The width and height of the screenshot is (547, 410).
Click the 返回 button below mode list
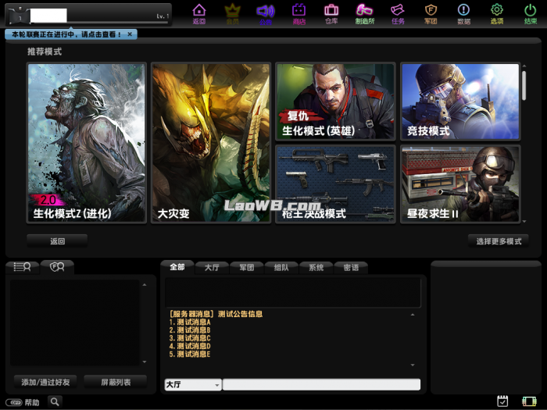coord(57,241)
